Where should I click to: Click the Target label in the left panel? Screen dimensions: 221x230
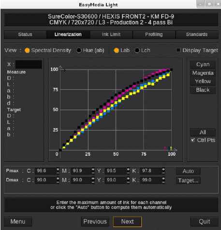[14, 110]
